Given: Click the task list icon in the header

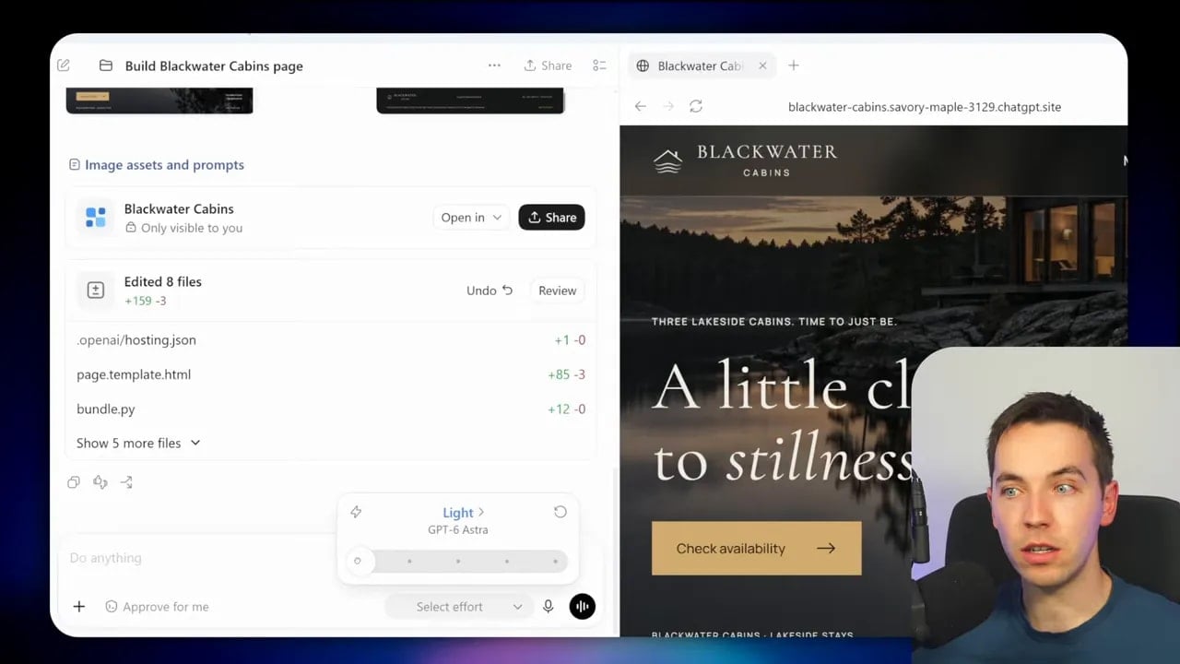Looking at the screenshot, I should (599, 65).
